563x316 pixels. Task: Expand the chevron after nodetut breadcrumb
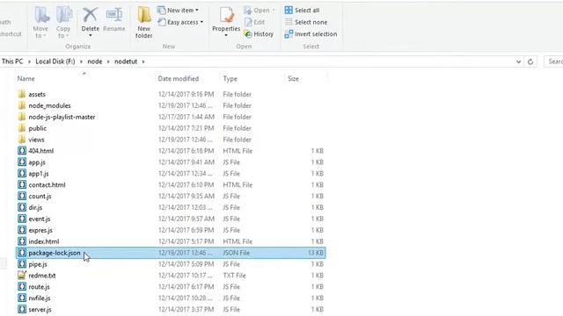(x=143, y=61)
